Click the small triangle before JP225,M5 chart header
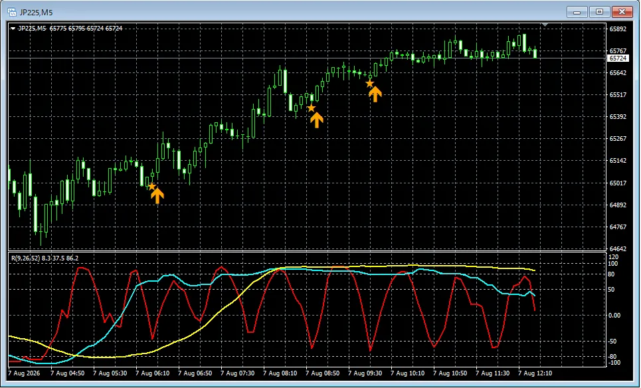 (x=13, y=29)
